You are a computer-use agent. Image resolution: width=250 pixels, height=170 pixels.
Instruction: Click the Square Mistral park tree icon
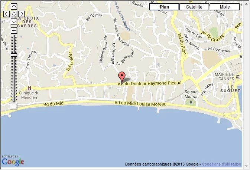pyautogui.click(x=191, y=102)
